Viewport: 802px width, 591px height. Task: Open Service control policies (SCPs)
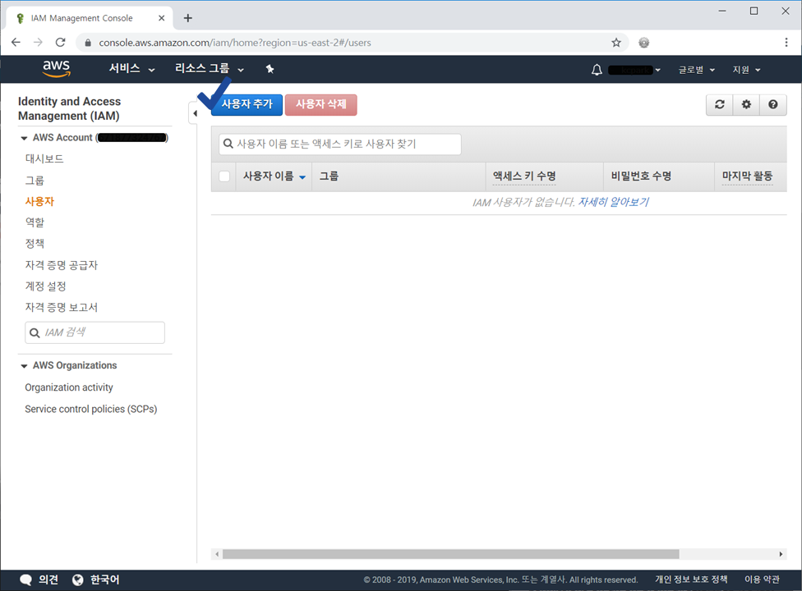coord(91,409)
